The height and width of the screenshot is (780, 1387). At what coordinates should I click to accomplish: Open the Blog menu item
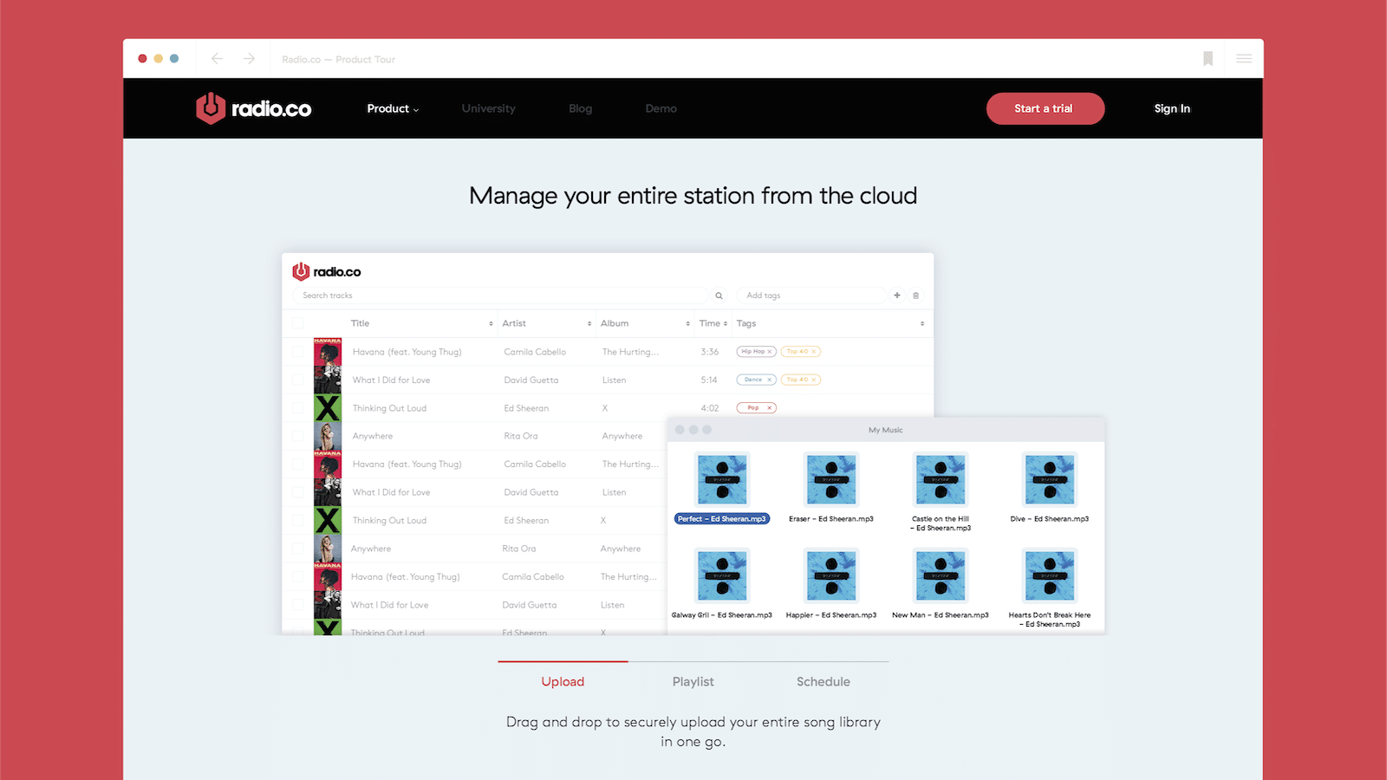tap(581, 108)
